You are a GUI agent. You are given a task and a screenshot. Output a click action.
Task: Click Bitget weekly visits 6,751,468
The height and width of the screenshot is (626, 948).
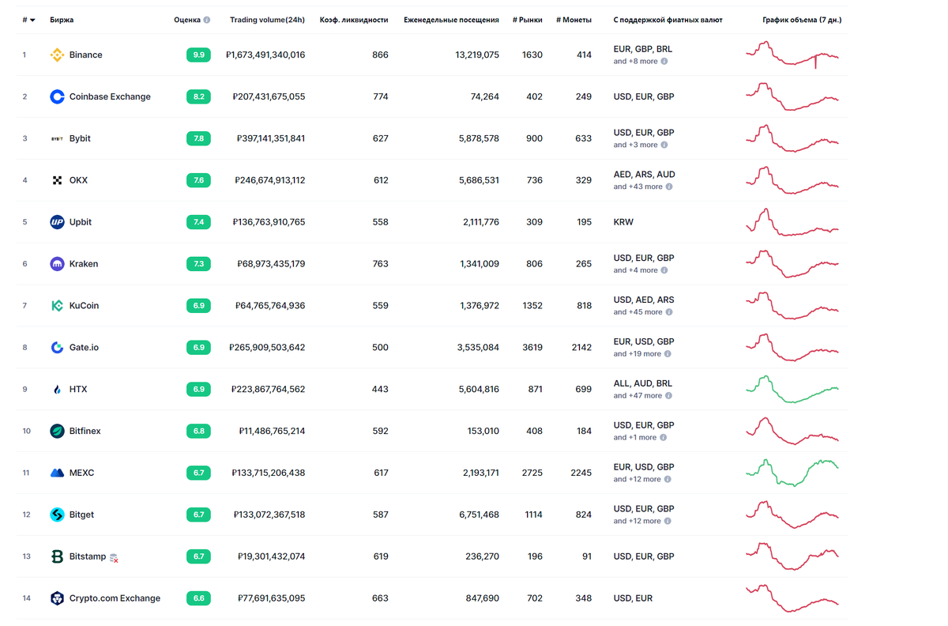[x=479, y=515]
